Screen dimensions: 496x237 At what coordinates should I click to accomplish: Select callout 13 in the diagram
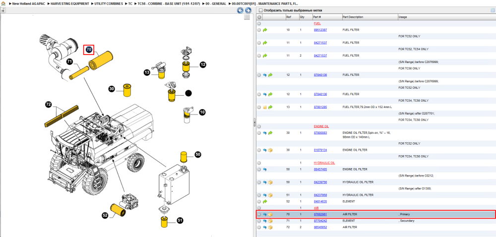147,73
